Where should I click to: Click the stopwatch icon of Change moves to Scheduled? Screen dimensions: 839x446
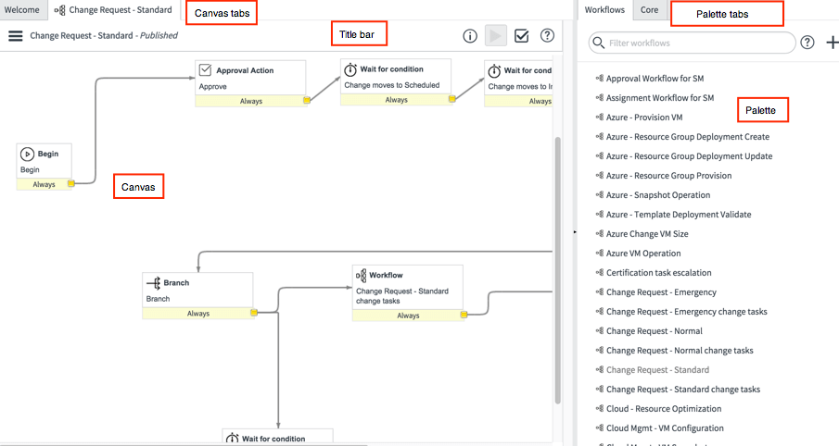350,69
